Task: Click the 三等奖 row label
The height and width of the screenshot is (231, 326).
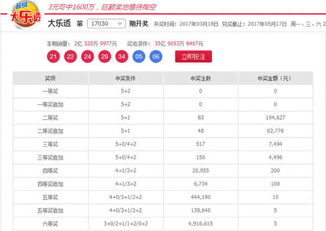Action: tap(51, 144)
